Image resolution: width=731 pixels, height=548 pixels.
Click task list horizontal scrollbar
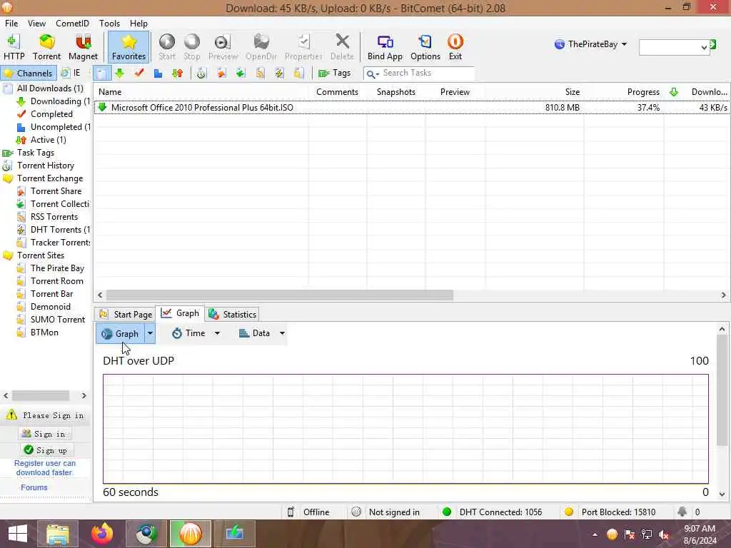280,295
